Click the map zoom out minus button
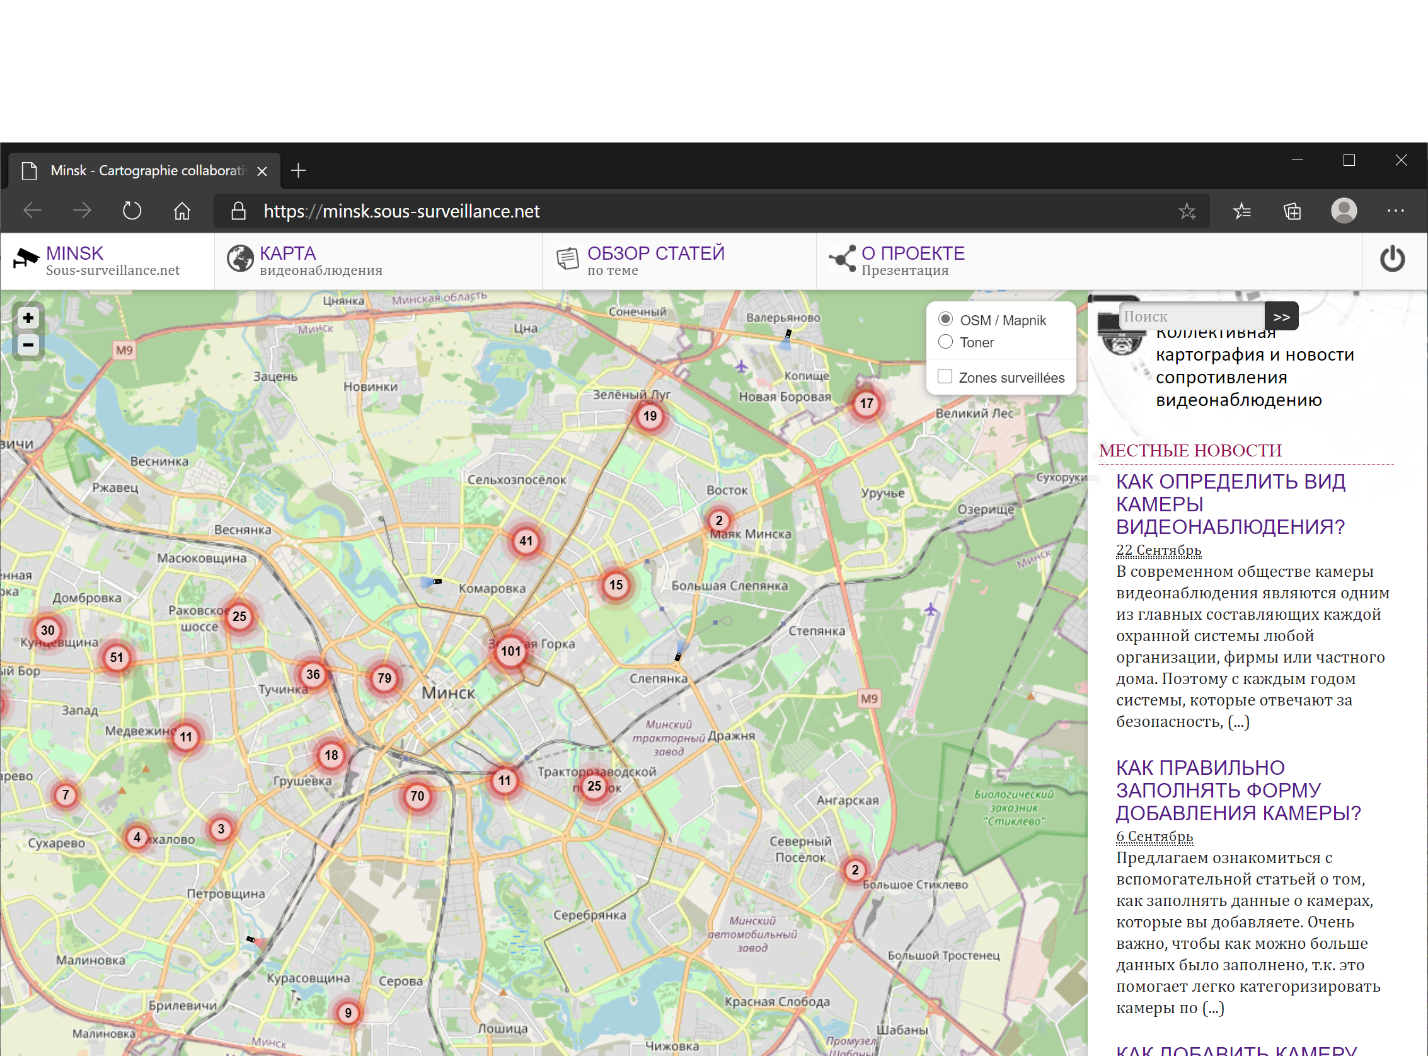 coord(28,345)
